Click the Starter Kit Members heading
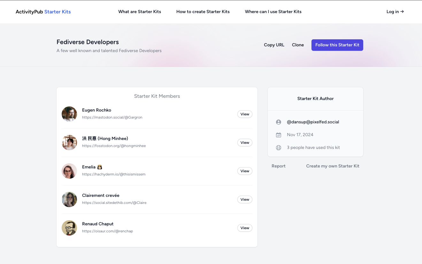This screenshot has height=264, width=422. [x=157, y=96]
